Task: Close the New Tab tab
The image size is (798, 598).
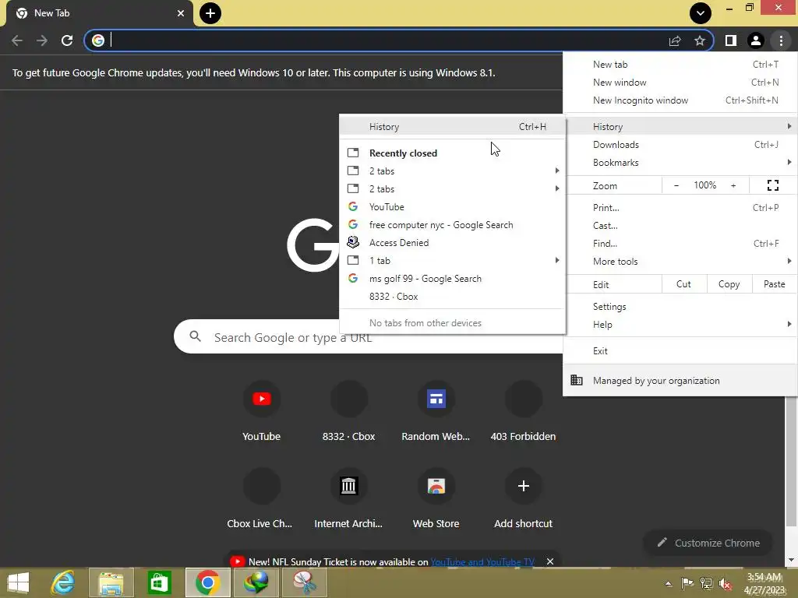Action: (x=181, y=13)
